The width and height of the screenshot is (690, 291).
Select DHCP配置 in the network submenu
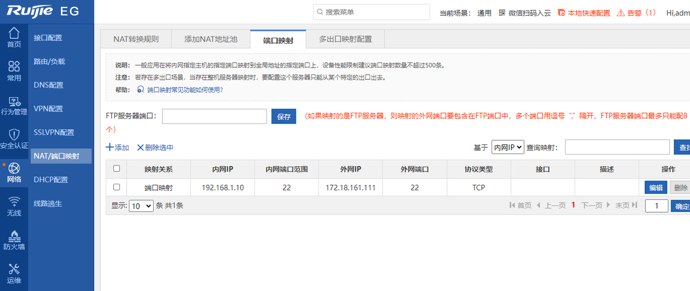[51, 180]
